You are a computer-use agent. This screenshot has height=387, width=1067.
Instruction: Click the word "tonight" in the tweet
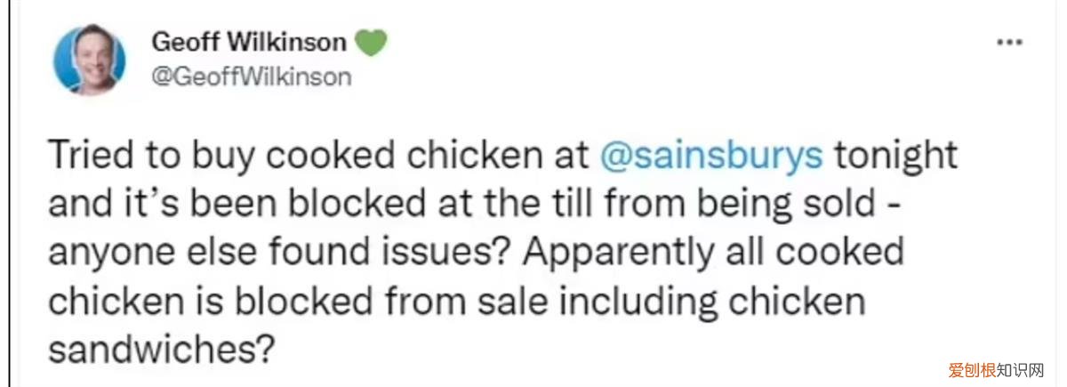(895, 157)
